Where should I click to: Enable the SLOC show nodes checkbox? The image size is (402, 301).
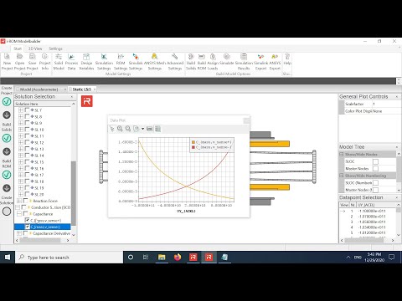point(375,161)
